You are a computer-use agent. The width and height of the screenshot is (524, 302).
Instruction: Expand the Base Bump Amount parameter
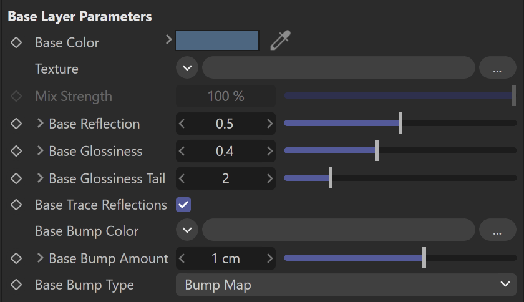(x=40, y=258)
